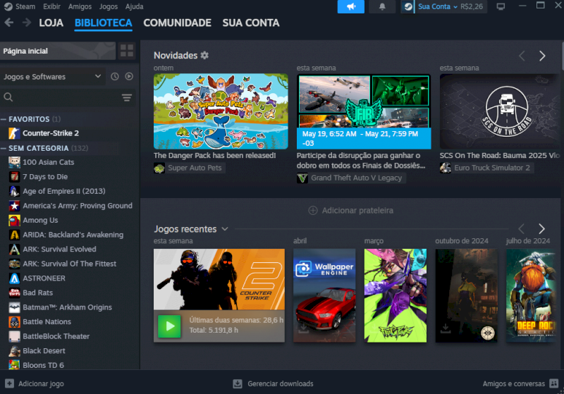Image resolution: width=564 pixels, height=394 pixels.
Task: Click the R$2,26 wallet balance
Action: click(472, 6)
